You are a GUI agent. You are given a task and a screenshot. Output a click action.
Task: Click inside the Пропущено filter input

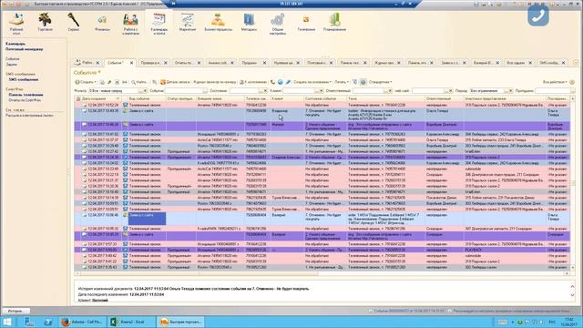pos(554,91)
